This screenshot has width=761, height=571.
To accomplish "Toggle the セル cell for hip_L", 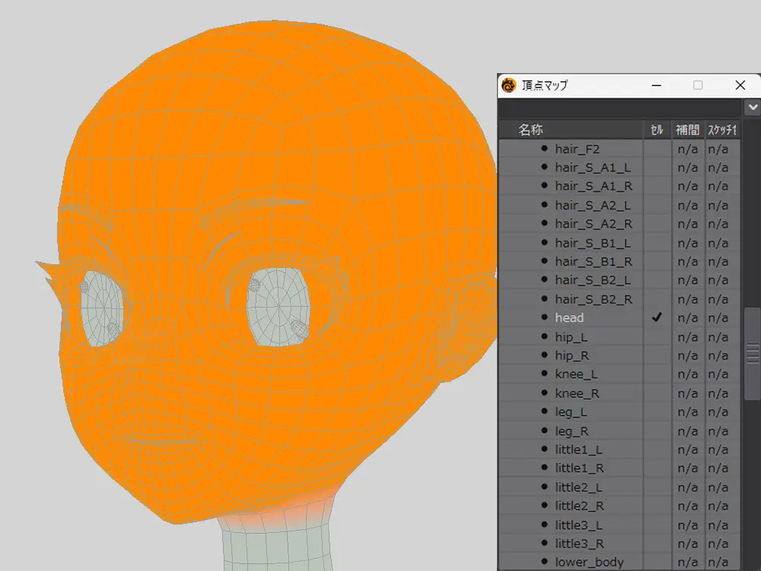I will [x=657, y=337].
